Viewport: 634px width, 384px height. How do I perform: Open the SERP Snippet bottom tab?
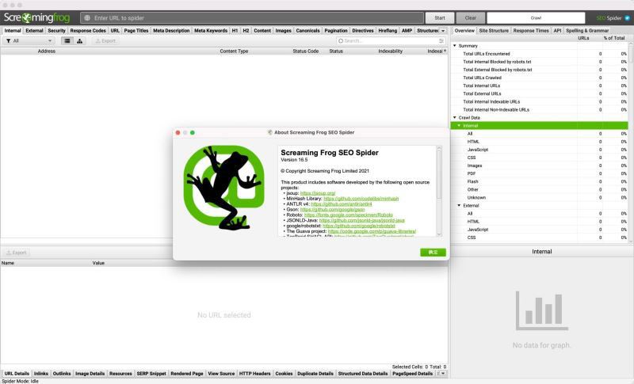pyautogui.click(x=151, y=374)
